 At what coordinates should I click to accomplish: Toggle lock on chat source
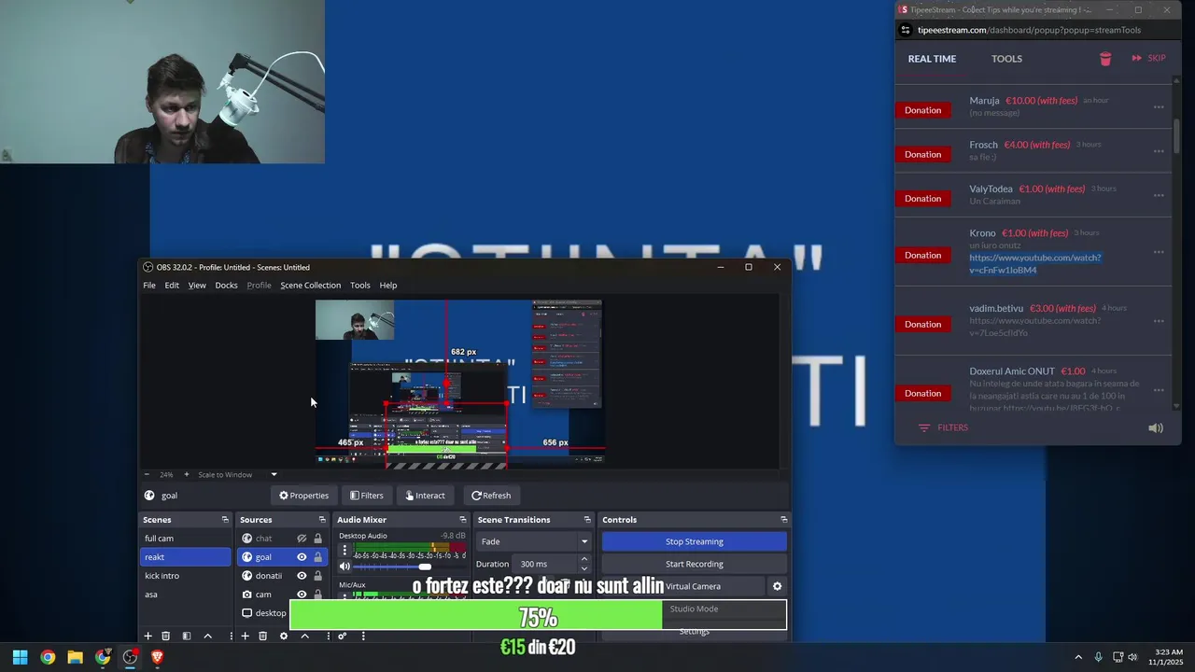tap(317, 539)
